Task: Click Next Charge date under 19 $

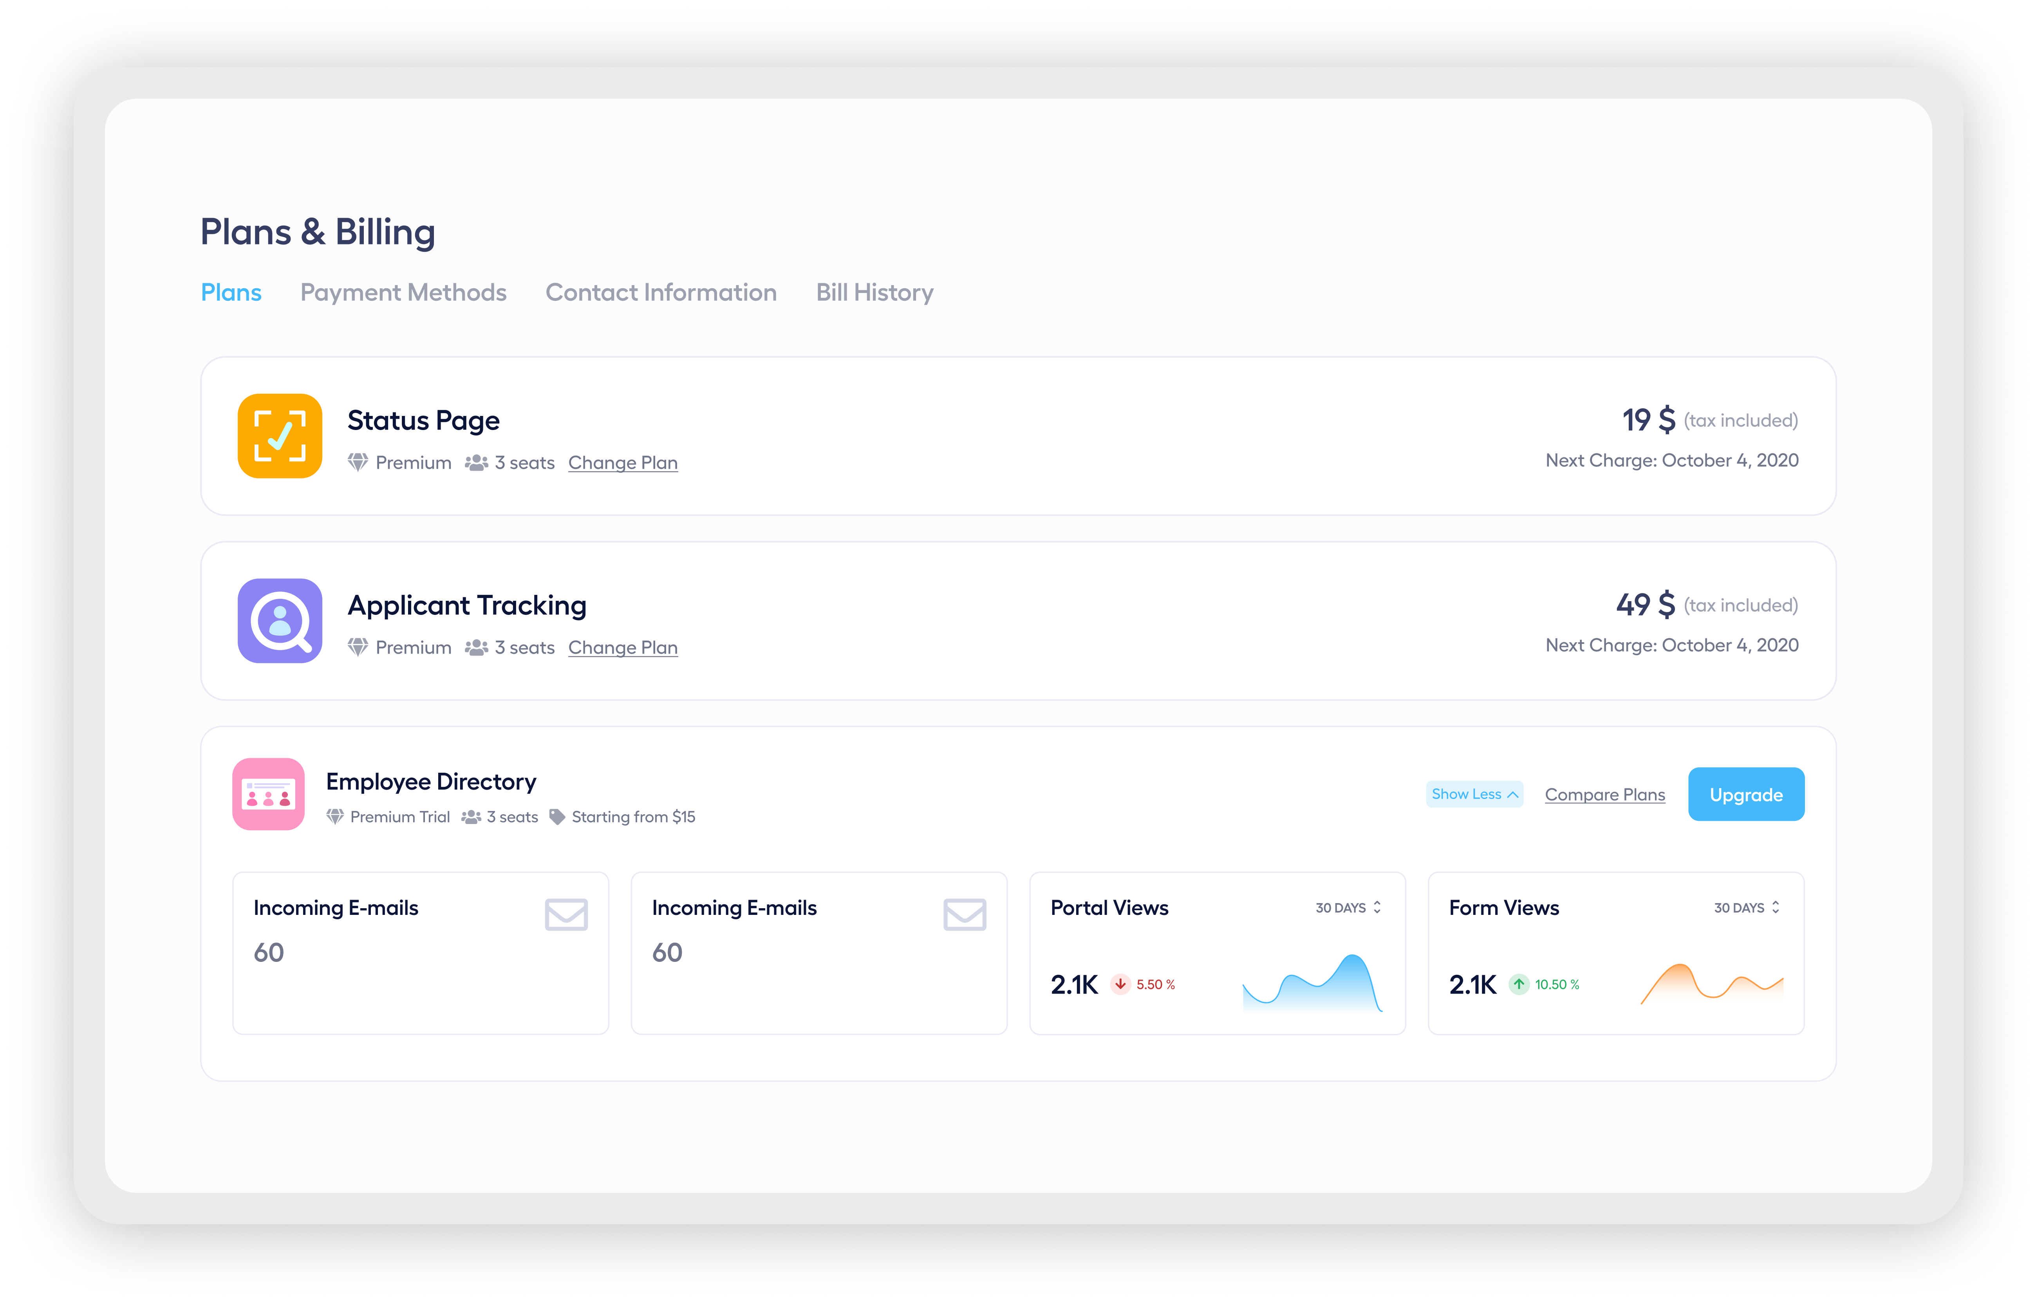Action: coord(1671,460)
